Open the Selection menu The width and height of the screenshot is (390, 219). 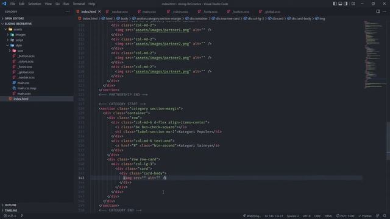35,4
